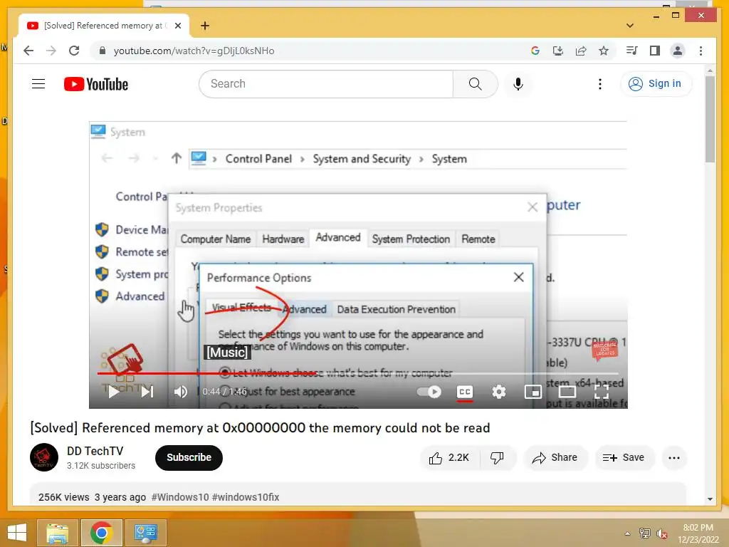The height and width of the screenshot is (547, 729).
Task: Click the #windows10fix hashtag
Action: (246, 497)
